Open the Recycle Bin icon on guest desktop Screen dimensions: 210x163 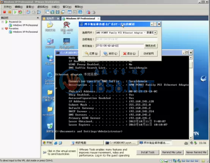click(50, 128)
